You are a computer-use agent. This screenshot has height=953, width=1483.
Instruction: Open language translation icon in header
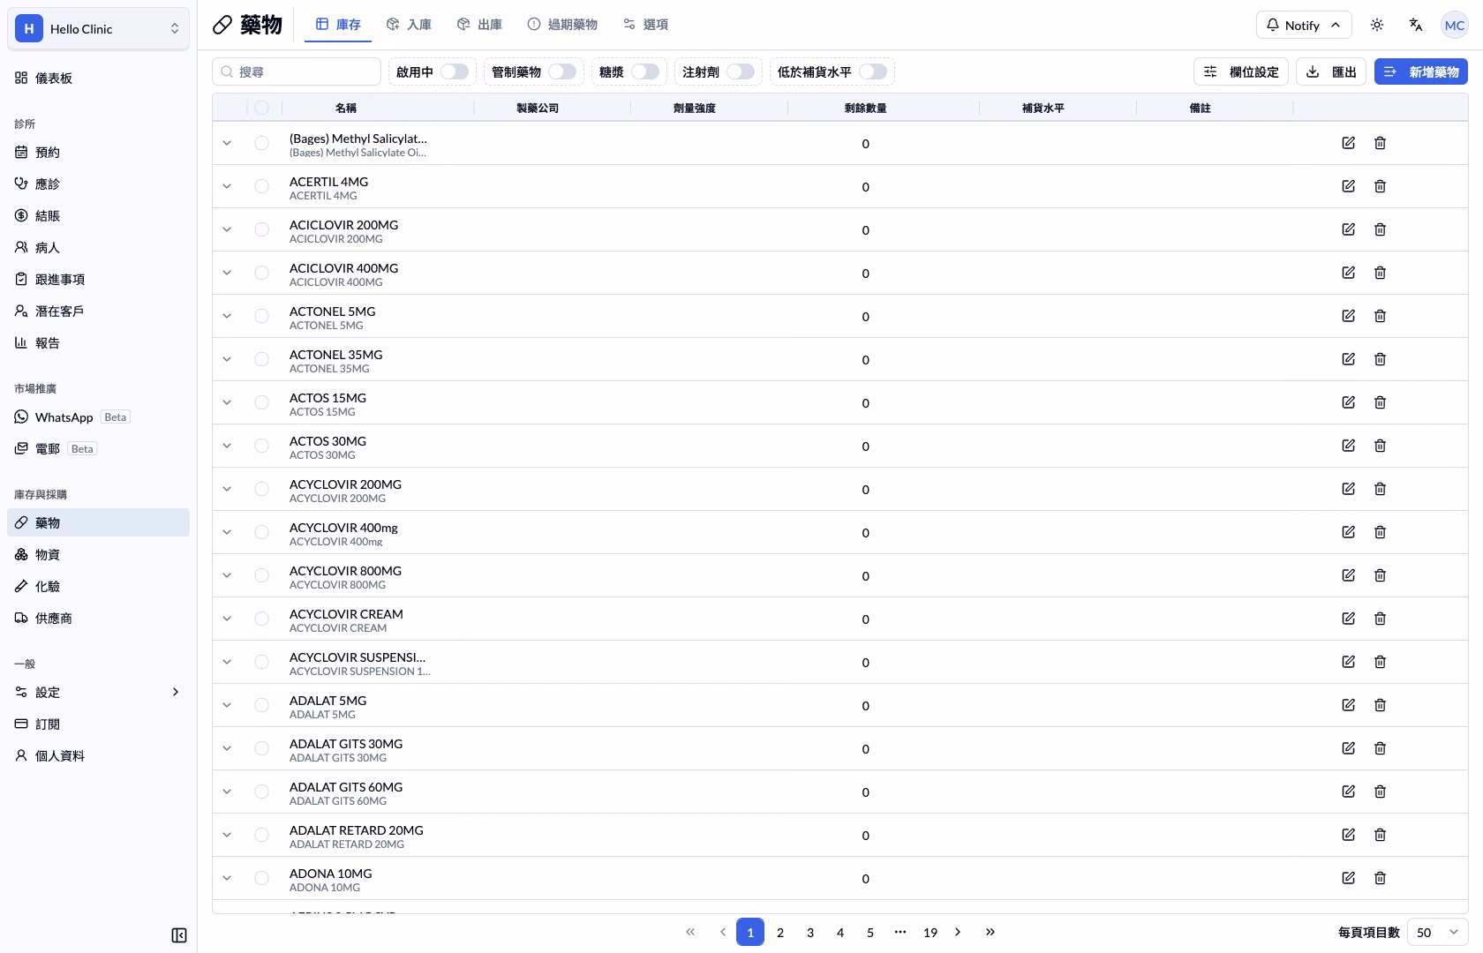click(x=1415, y=25)
